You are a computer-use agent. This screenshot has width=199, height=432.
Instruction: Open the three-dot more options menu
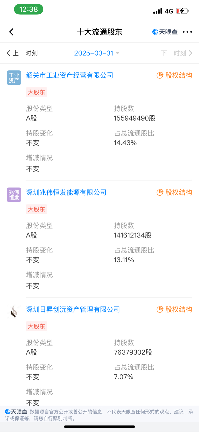tap(187, 32)
